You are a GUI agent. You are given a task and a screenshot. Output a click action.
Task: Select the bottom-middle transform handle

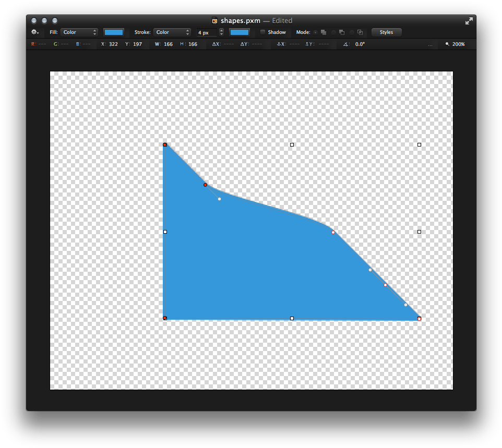click(x=292, y=319)
